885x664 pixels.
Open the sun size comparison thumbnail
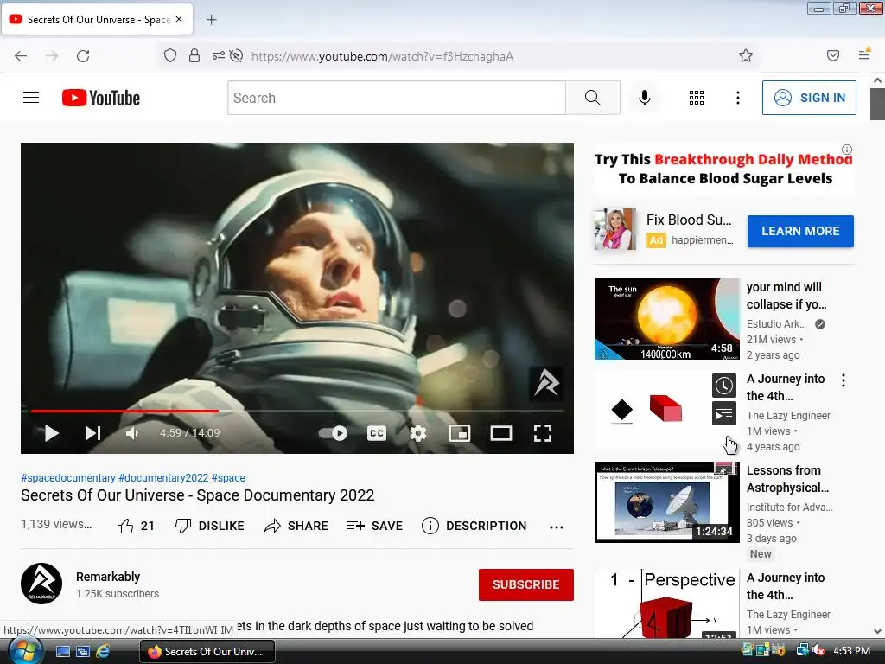(666, 319)
